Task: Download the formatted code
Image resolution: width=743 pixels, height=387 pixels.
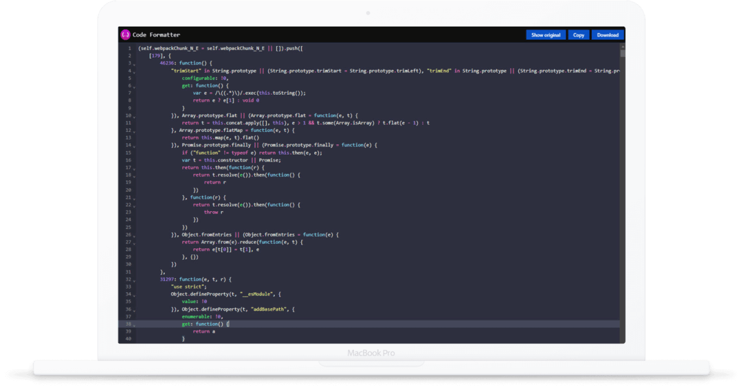Action: (607, 35)
